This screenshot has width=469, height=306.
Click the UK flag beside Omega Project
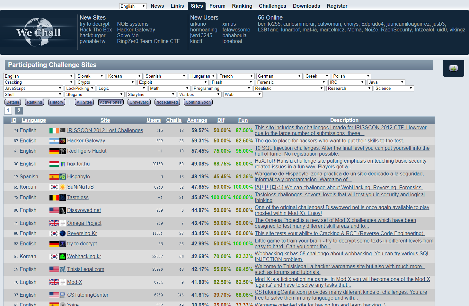pyautogui.click(x=54, y=223)
